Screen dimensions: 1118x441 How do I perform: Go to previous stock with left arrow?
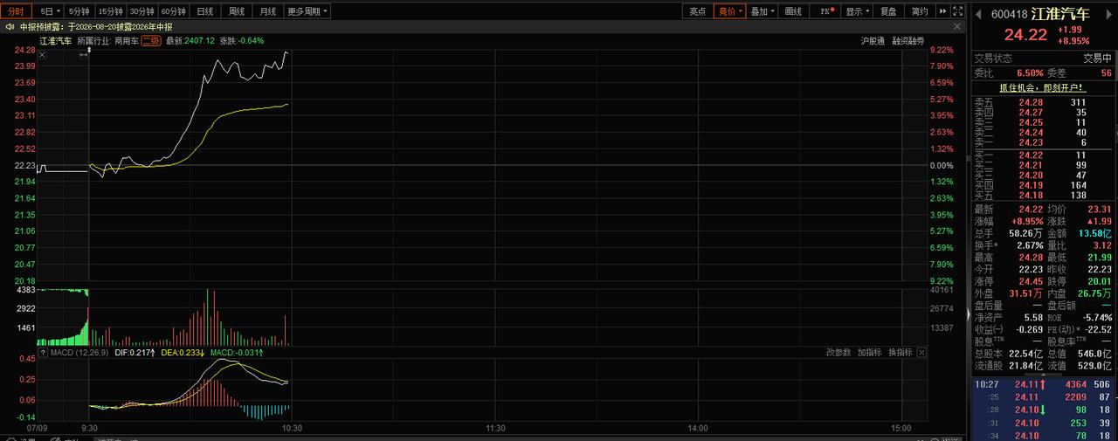tap(977, 14)
